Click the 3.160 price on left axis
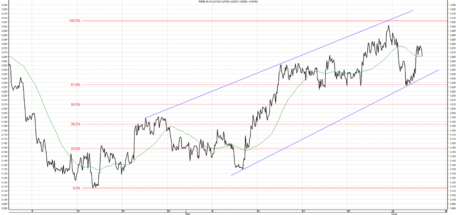 point(4,148)
